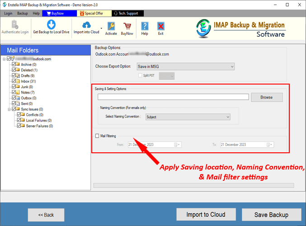Click the Enstella app logo in header
The width and height of the screenshot is (306, 226).
(x=203, y=28)
